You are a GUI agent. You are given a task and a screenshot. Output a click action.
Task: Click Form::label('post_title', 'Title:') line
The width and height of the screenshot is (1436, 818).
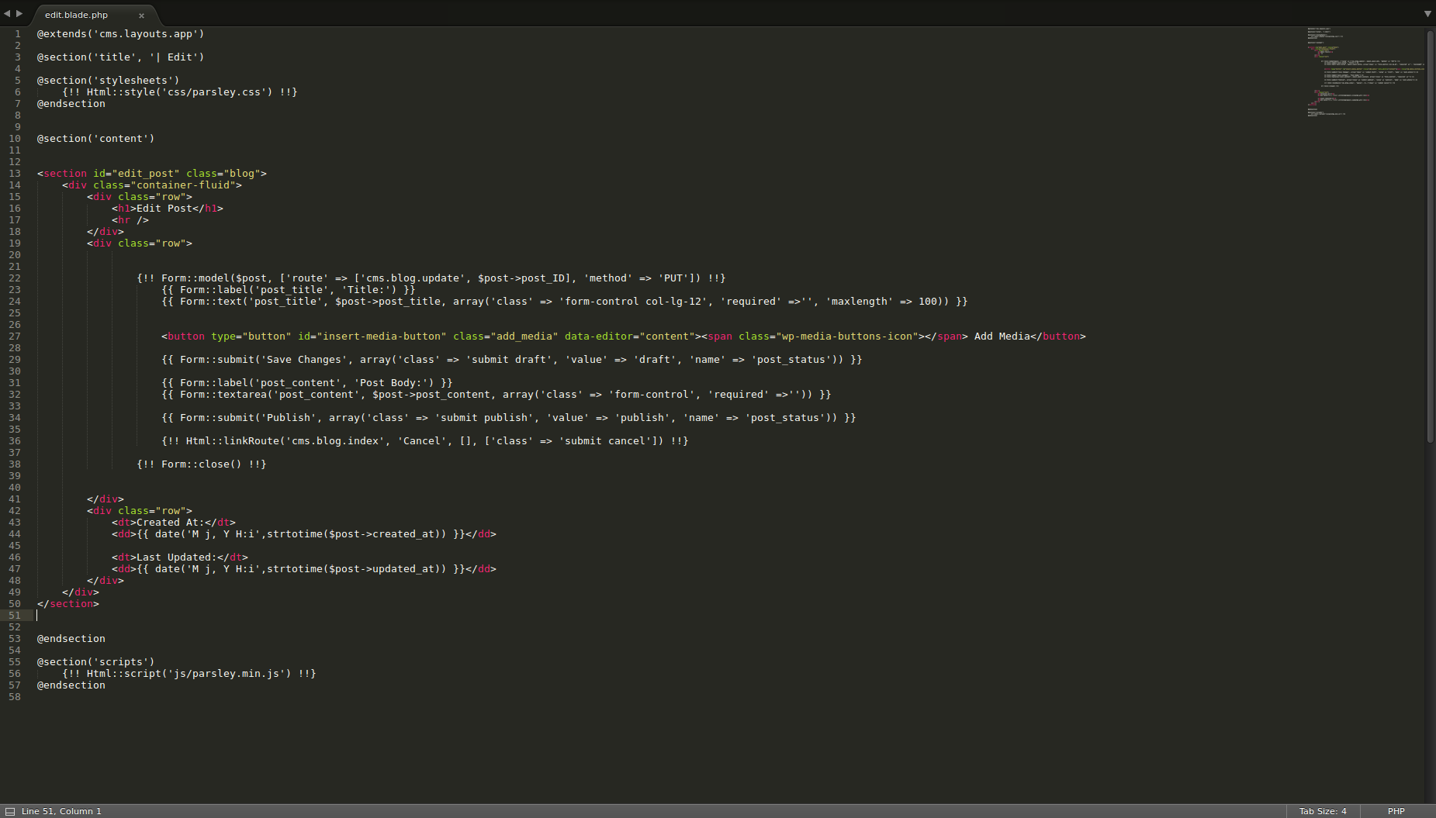[x=289, y=290]
